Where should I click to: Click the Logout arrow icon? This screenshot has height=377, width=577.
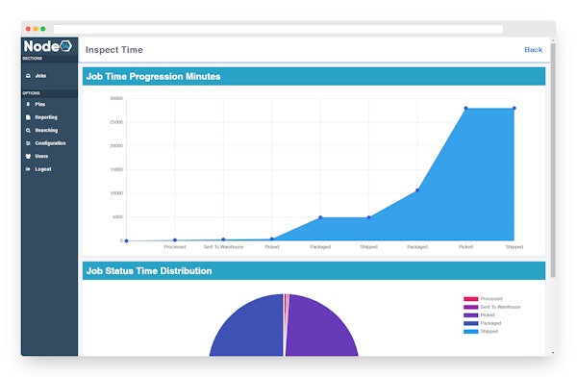tap(28, 169)
